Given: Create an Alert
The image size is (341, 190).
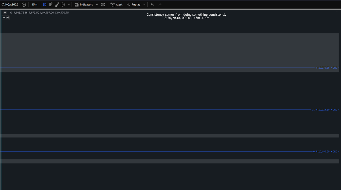Looking at the screenshot, I should [117, 5].
